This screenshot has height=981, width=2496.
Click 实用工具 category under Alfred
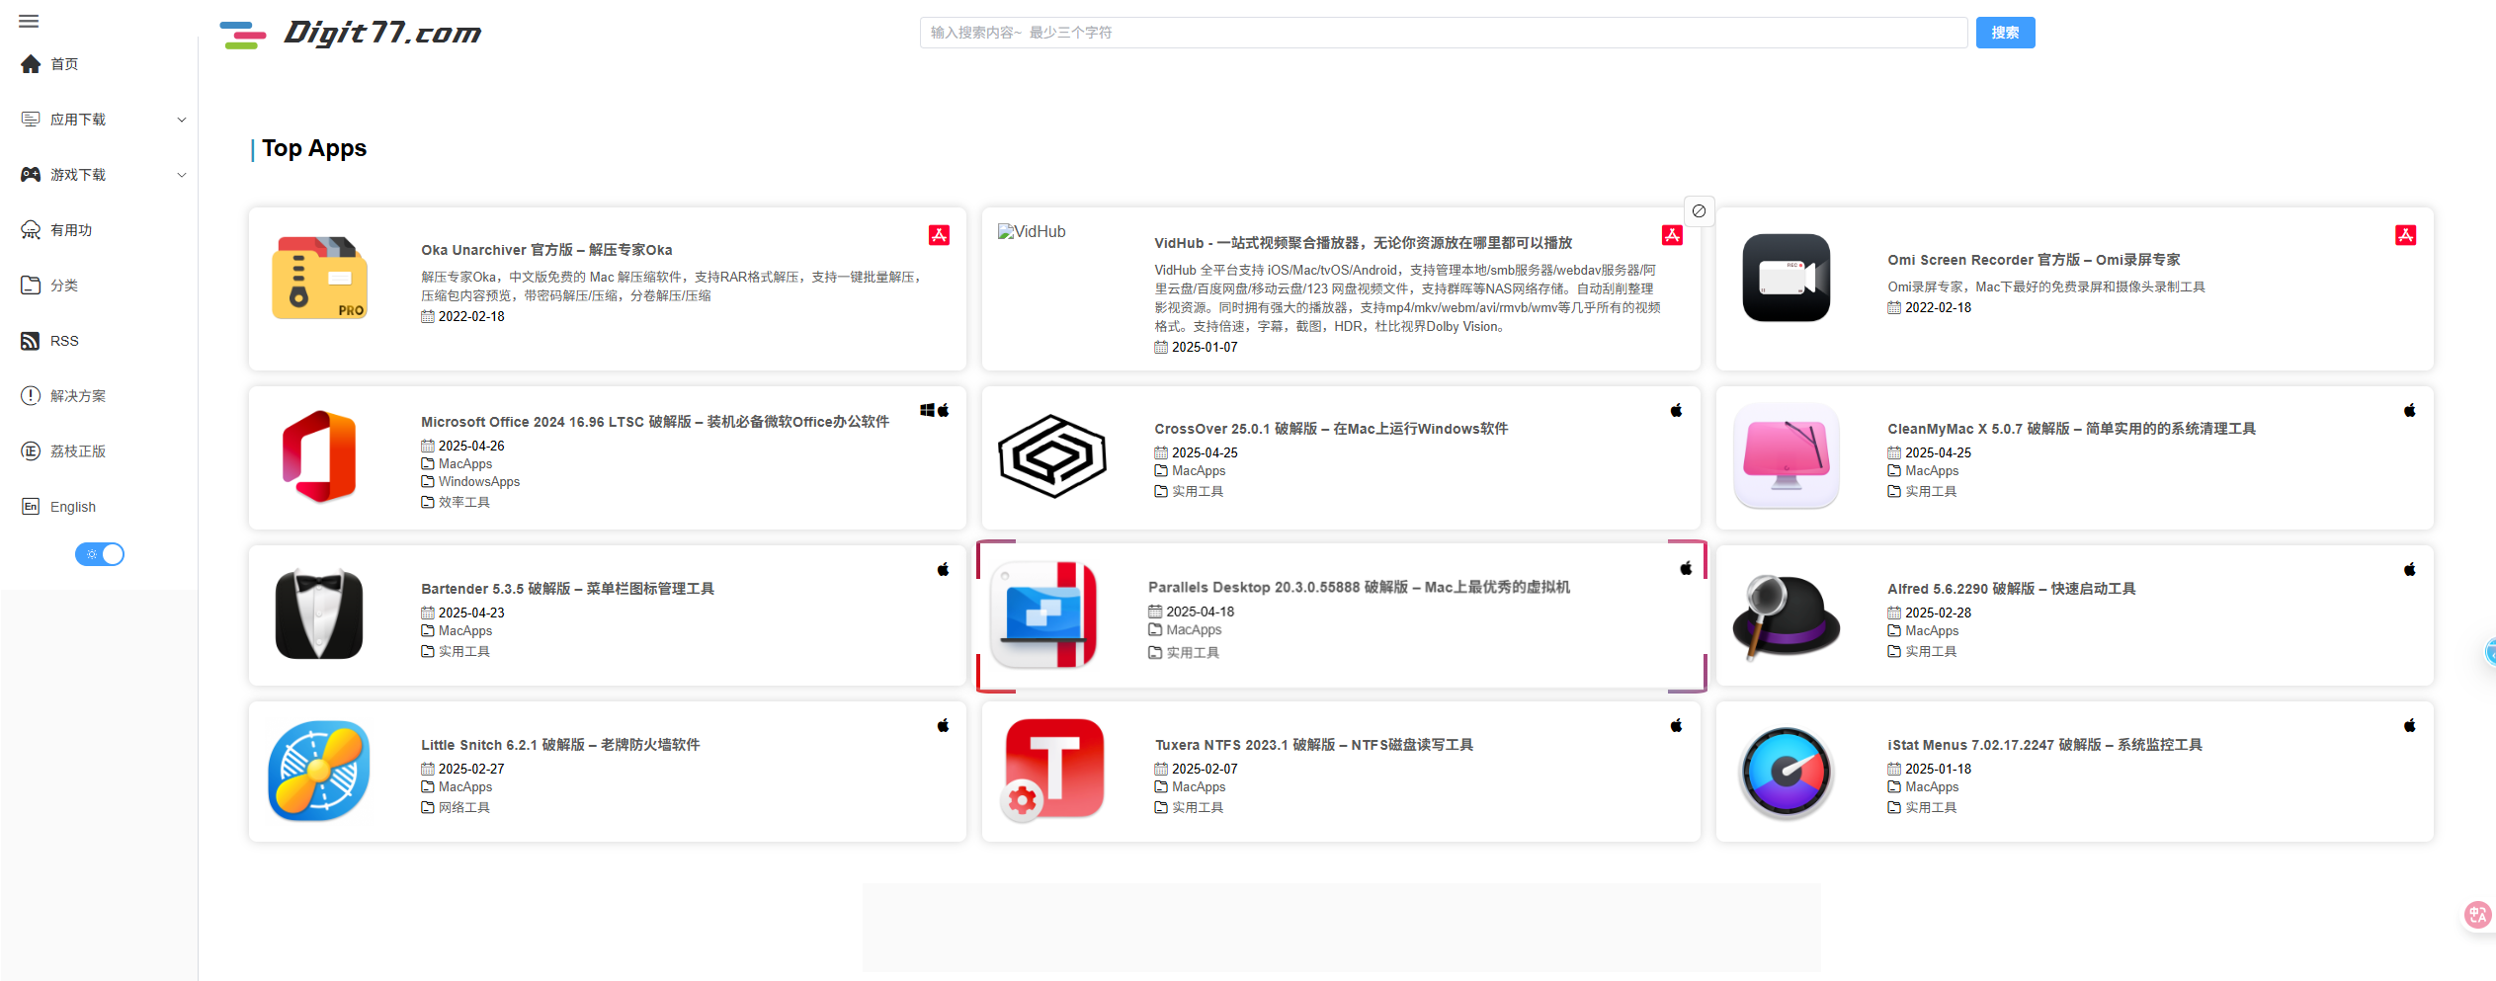[1931, 651]
